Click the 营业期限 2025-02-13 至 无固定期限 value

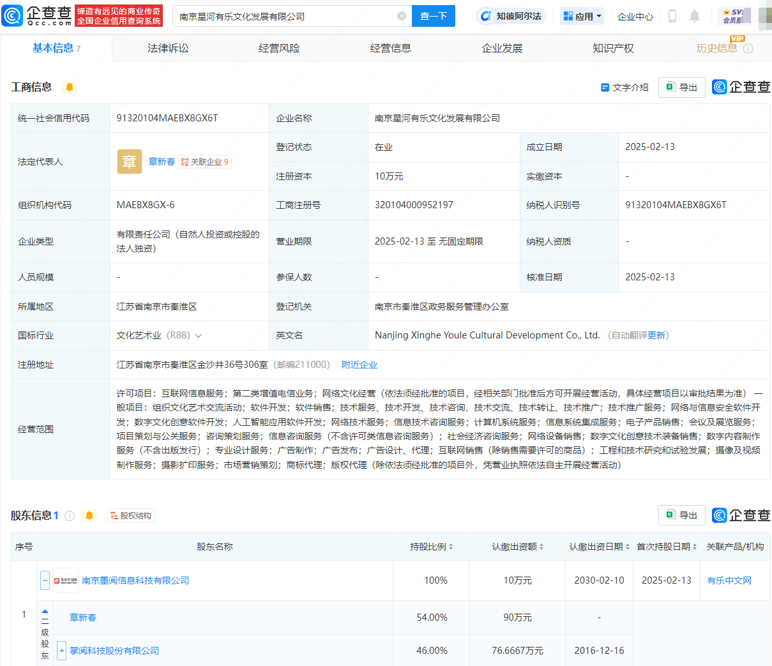429,241
